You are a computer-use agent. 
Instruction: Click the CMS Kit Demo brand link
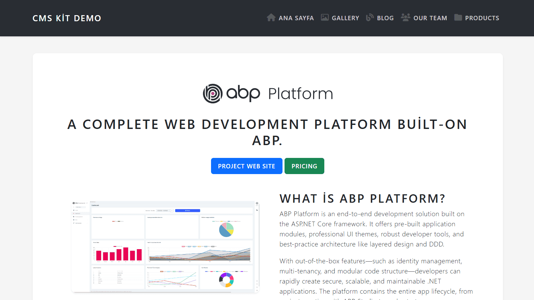tap(67, 18)
